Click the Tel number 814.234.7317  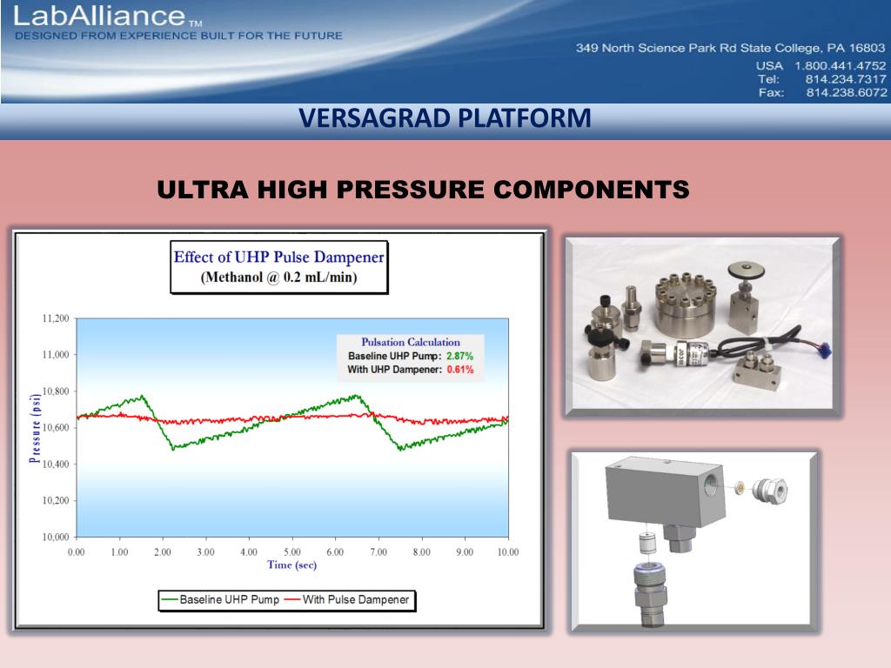coord(846,79)
